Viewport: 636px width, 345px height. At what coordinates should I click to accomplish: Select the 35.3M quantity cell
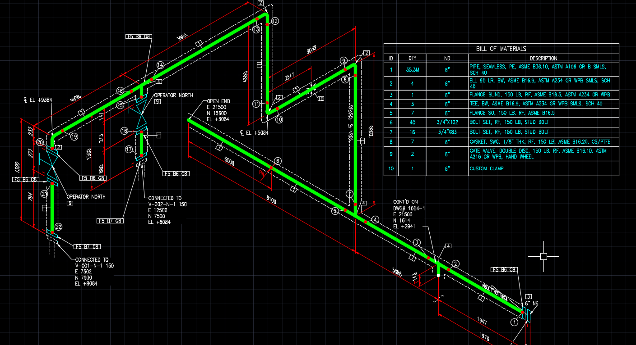pos(413,70)
